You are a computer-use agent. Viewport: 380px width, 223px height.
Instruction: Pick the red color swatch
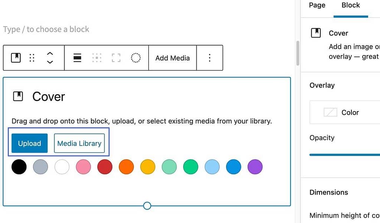point(105,167)
